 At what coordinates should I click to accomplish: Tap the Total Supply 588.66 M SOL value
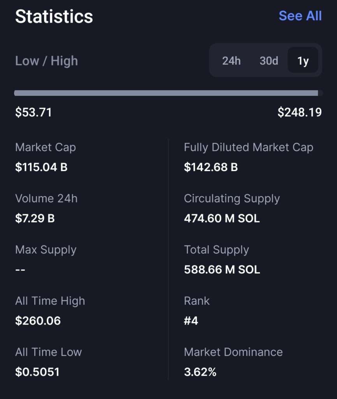click(222, 270)
